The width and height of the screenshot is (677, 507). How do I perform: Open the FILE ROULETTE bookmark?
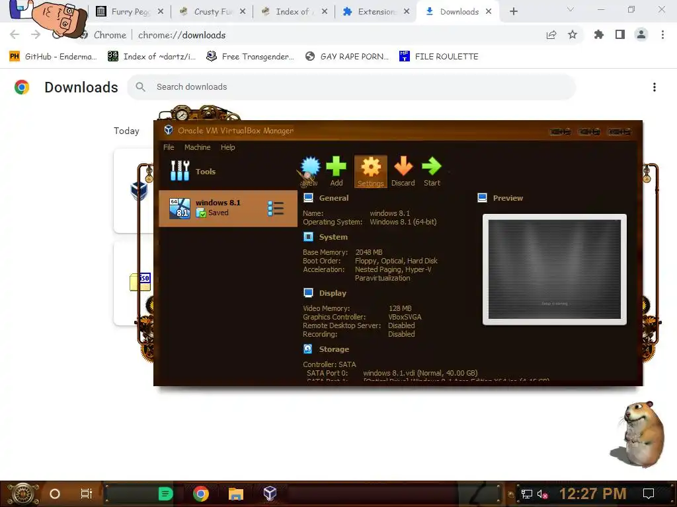pos(439,57)
